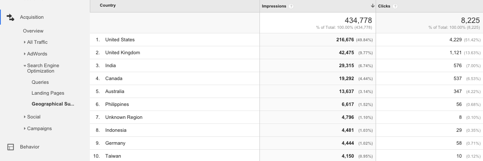Open the Overview report link
Image resolution: width=483 pixels, height=161 pixels.
coord(33,31)
